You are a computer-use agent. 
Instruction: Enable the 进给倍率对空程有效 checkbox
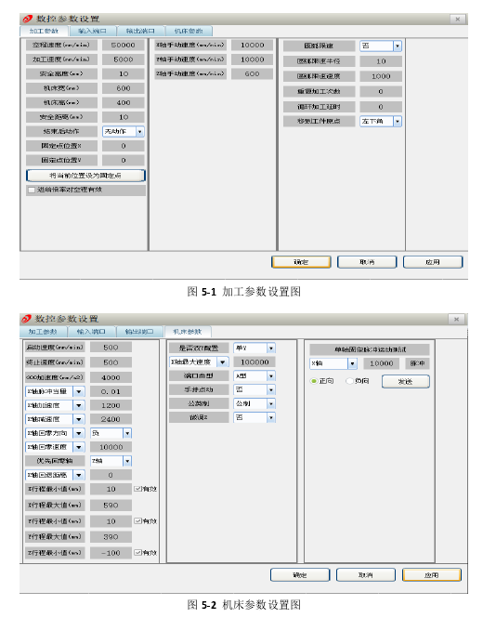pyautogui.click(x=32, y=190)
